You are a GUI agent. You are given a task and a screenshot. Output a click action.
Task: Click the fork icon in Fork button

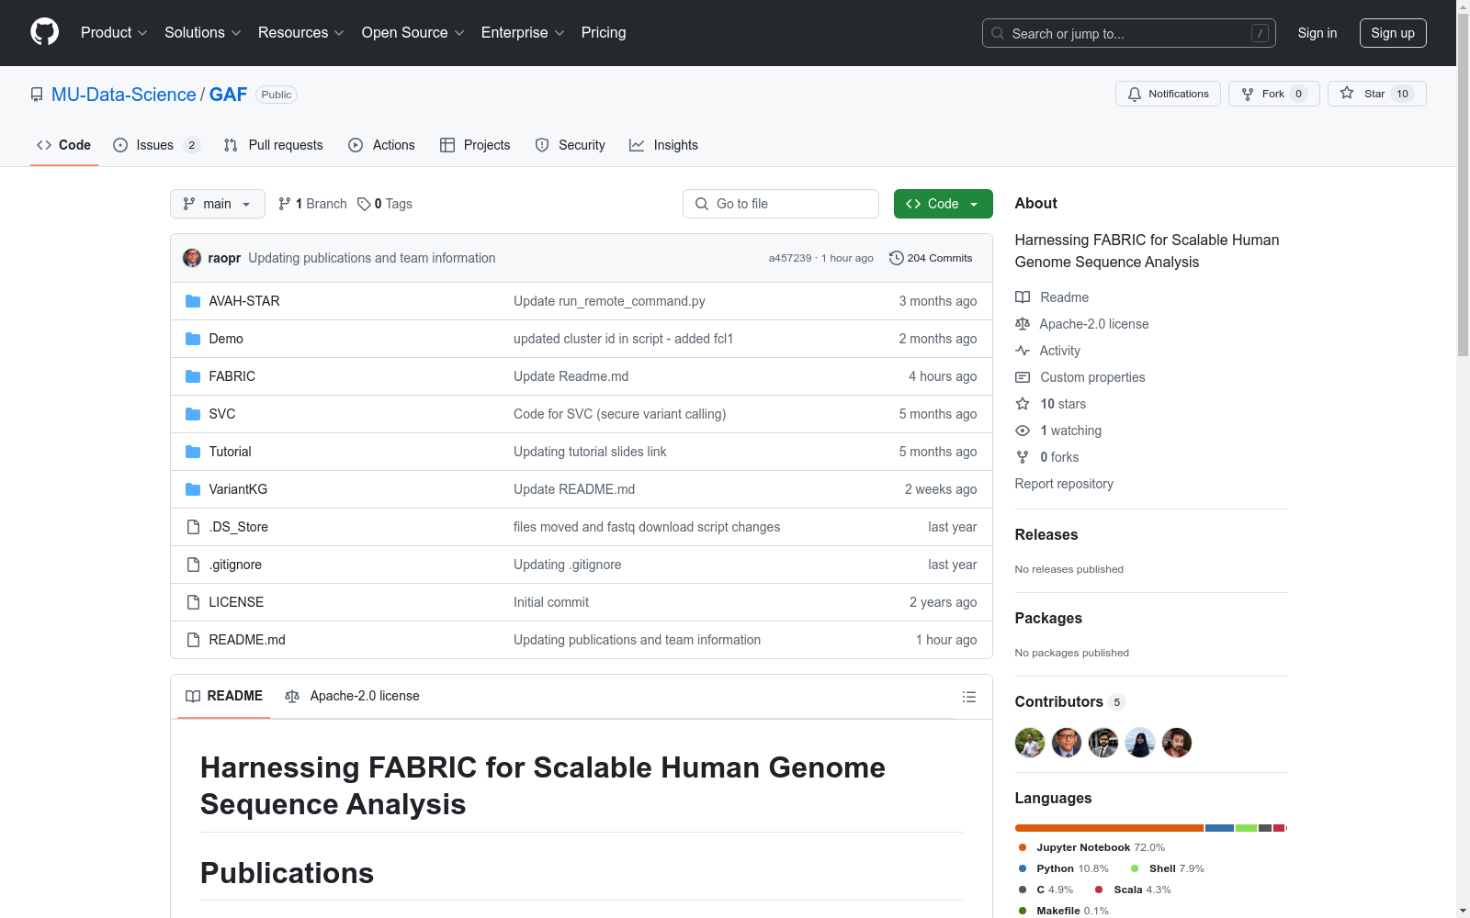click(1248, 94)
